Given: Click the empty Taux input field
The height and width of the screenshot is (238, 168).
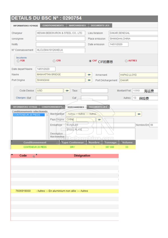Looking at the screenshot, I should [x=94, y=91].
